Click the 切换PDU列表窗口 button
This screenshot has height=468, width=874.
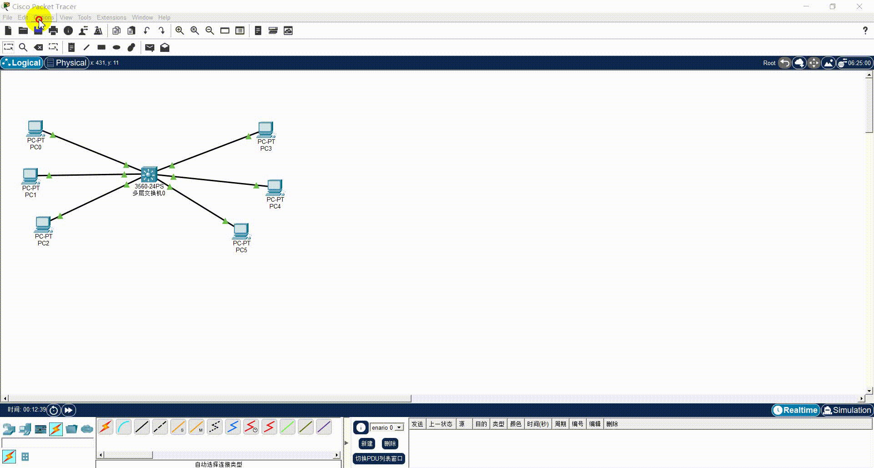(379, 458)
